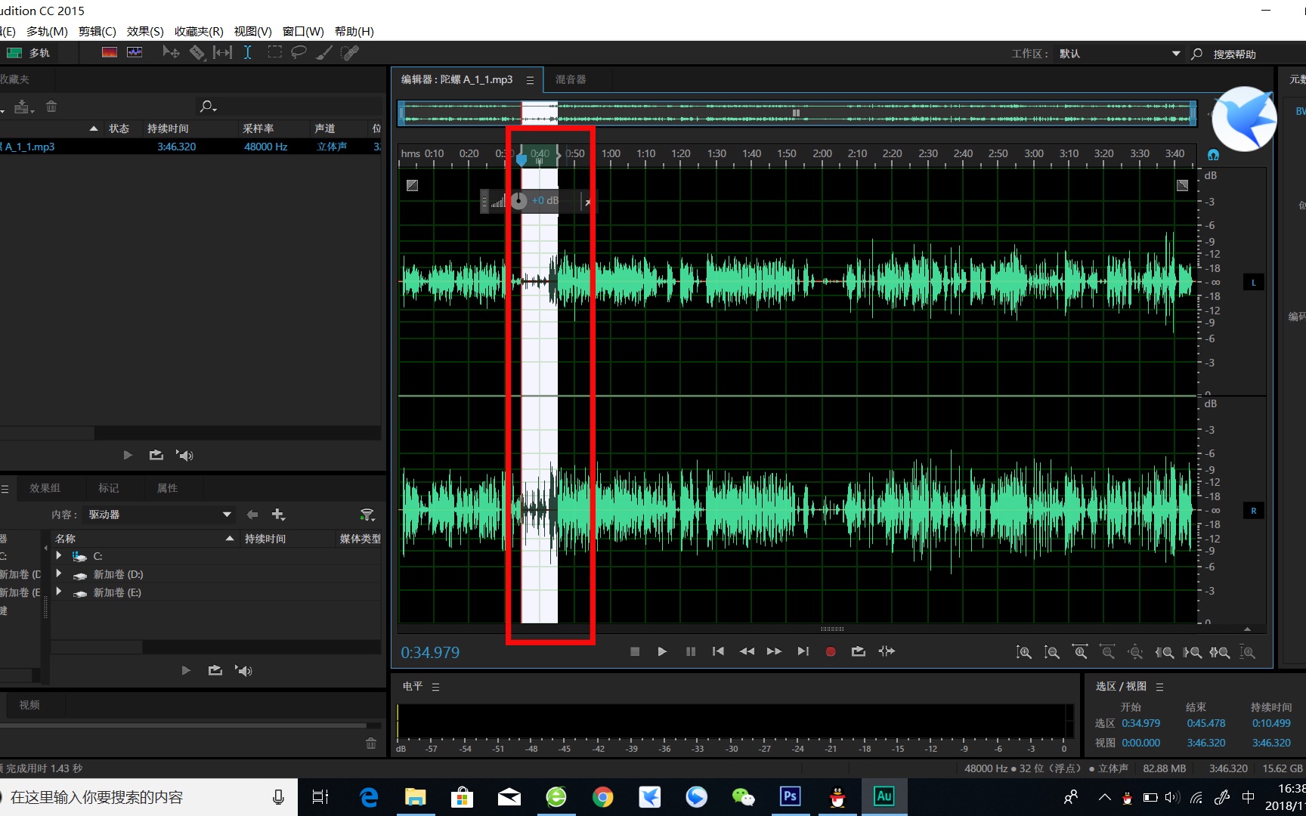Screen dimensions: 1306x816
Task: Zoom out amplitude
Action: tap(1051, 652)
